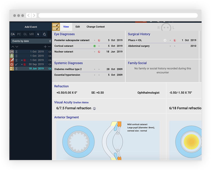The height and width of the screenshot is (170, 211).
Task: Click the down chevron above event list
Action: tap(17, 47)
